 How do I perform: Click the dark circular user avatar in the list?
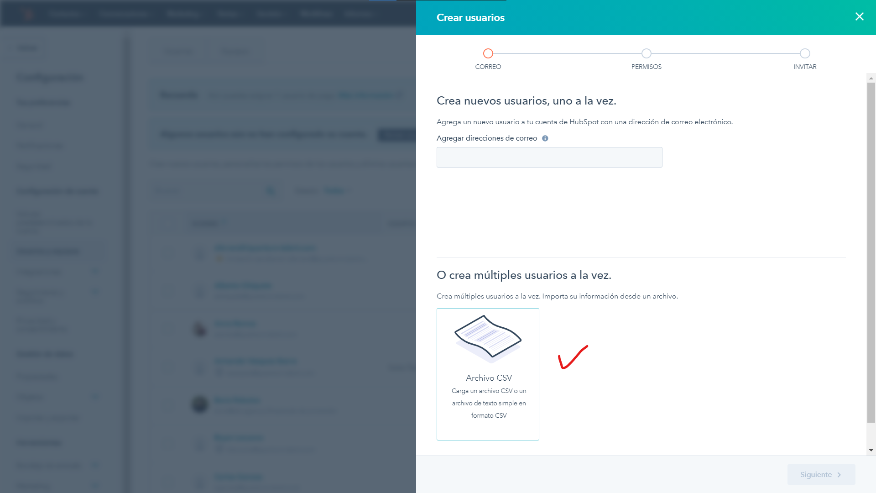[x=199, y=405]
